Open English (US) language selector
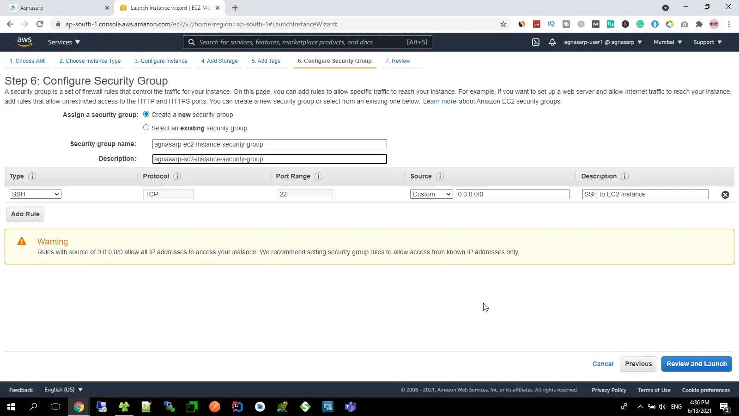 (63, 390)
